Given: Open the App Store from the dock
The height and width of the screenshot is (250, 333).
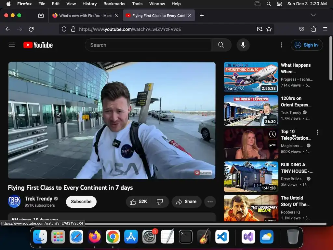Looking at the screenshot, I should [x=131, y=237].
